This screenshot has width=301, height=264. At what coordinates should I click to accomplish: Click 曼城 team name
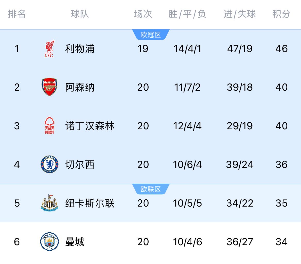coord(75,242)
